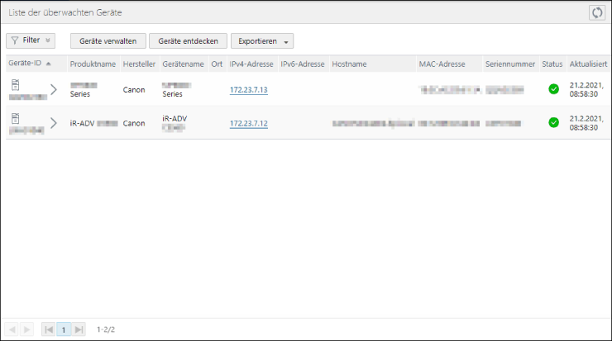Viewport: 612px width, 341px height.
Task: Click the refresh icon in top-right corner
Action: (596, 12)
